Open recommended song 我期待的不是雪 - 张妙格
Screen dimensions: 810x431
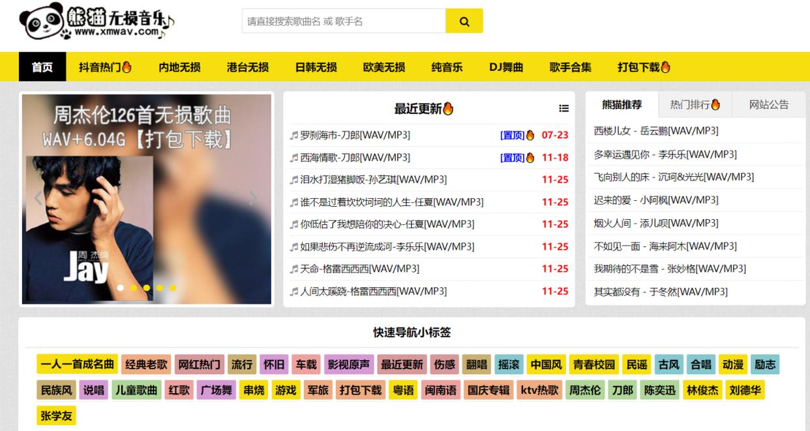(670, 269)
